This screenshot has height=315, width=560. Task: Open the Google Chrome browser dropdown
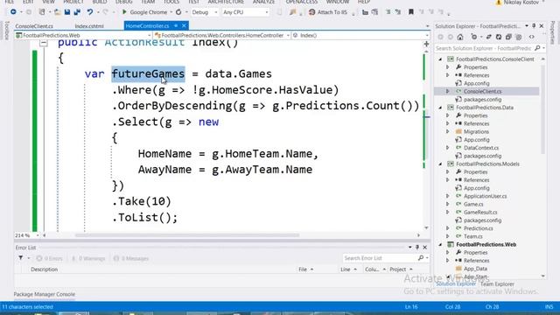[x=171, y=12]
